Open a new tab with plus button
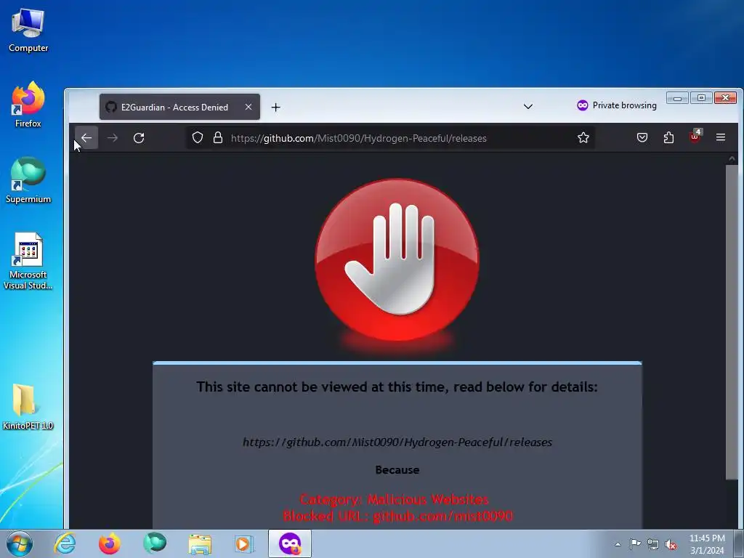Screen dimensions: 744x558 275,108
